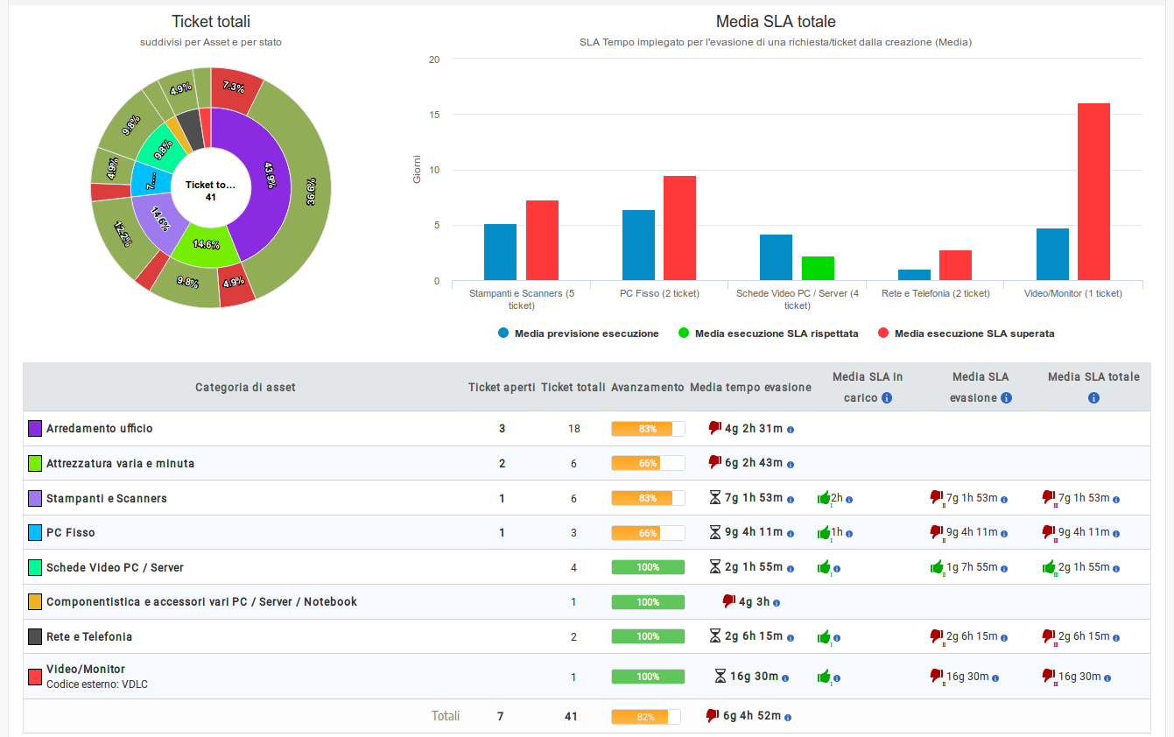Click thumbs-down icon in Totali row
This screenshot has width=1174, height=737.
click(x=713, y=715)
